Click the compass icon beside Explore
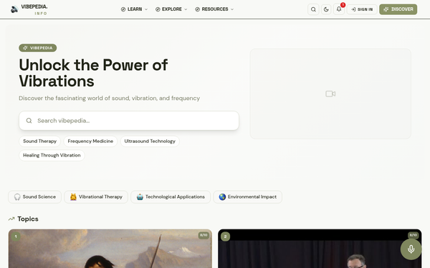 tap(158, 9)
